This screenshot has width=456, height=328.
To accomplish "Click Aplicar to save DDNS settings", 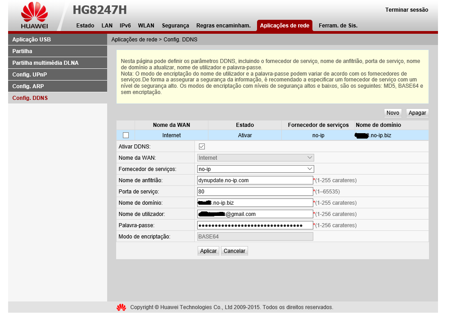I will [208, 251].
